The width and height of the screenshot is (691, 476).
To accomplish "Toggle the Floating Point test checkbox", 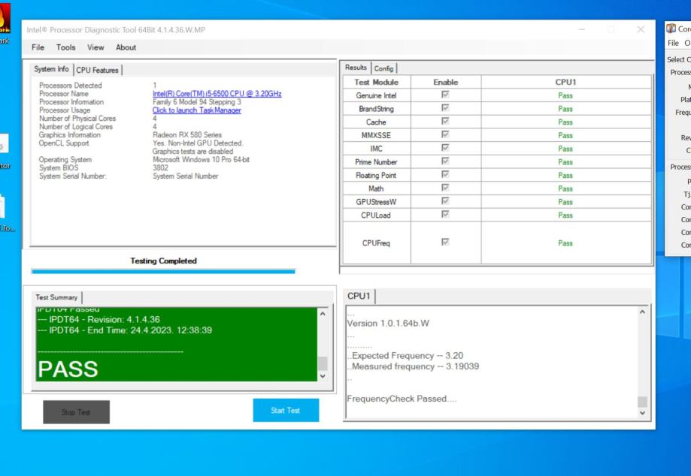I will 445,174.
